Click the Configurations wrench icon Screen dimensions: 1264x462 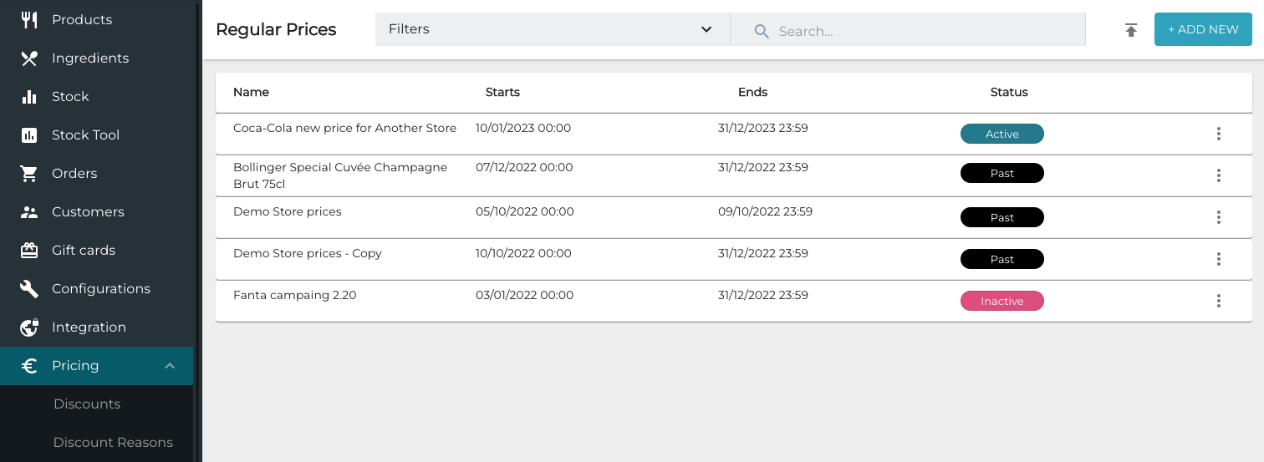pos(29,289)
